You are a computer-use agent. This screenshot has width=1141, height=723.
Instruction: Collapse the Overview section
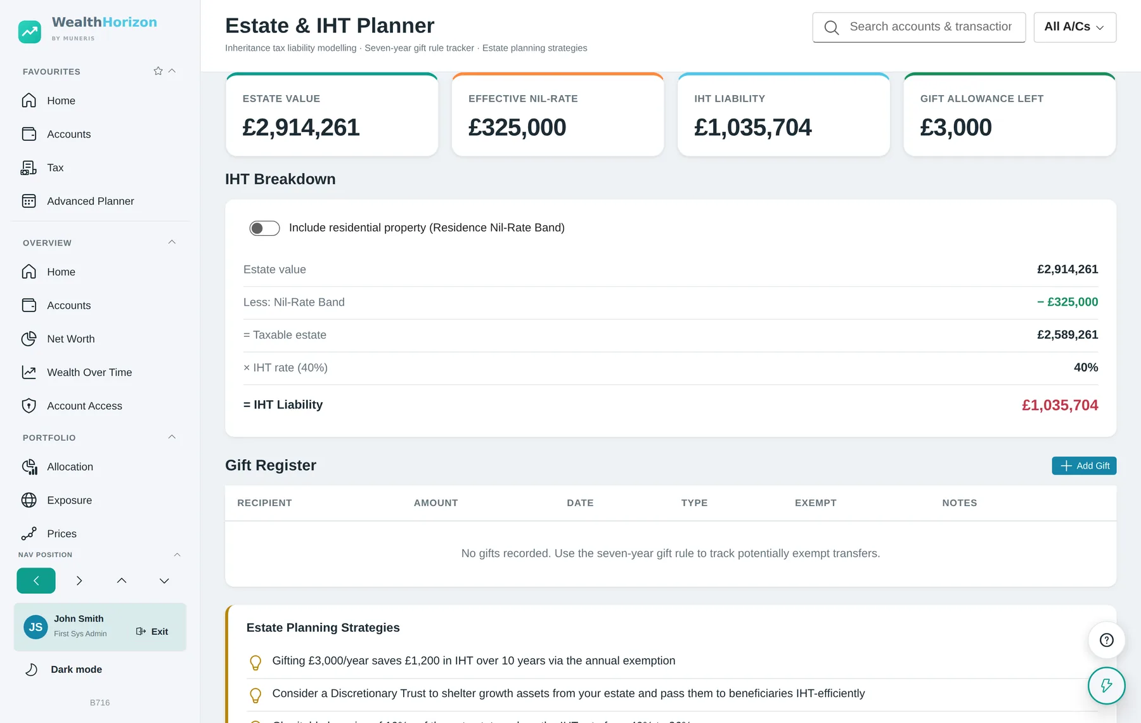(x=172, y=242)
